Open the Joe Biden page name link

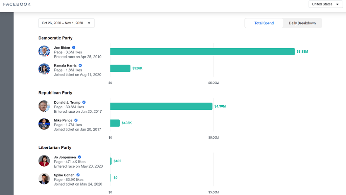click(x=62, y=48)
